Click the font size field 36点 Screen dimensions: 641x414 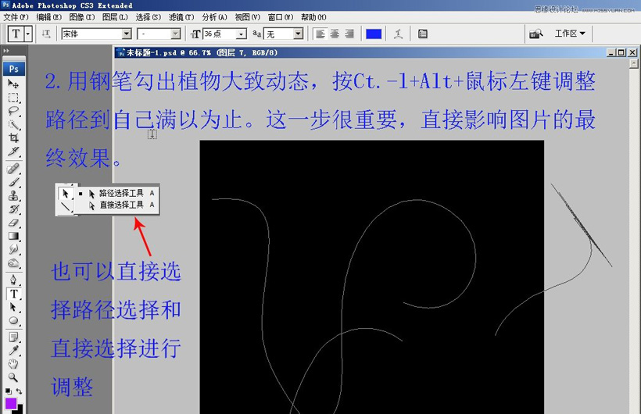click(x=220, y=34)
